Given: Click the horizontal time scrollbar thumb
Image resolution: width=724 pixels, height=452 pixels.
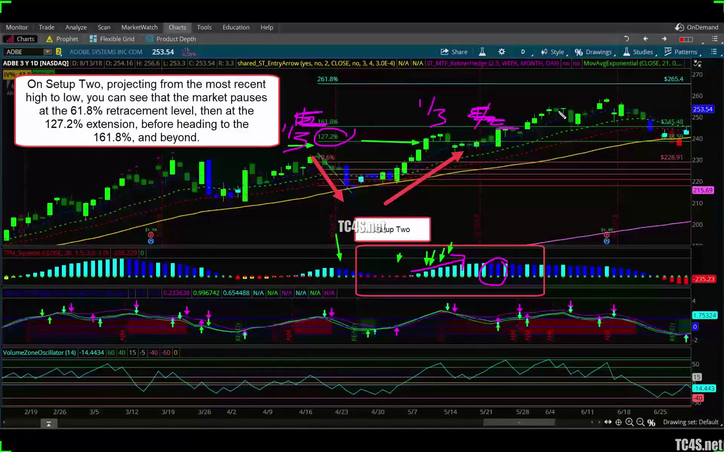Looking at the screenshot, I should (519, 422).
